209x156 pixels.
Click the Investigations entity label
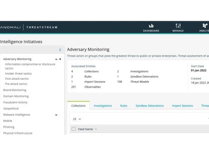(x=139, y=71)
